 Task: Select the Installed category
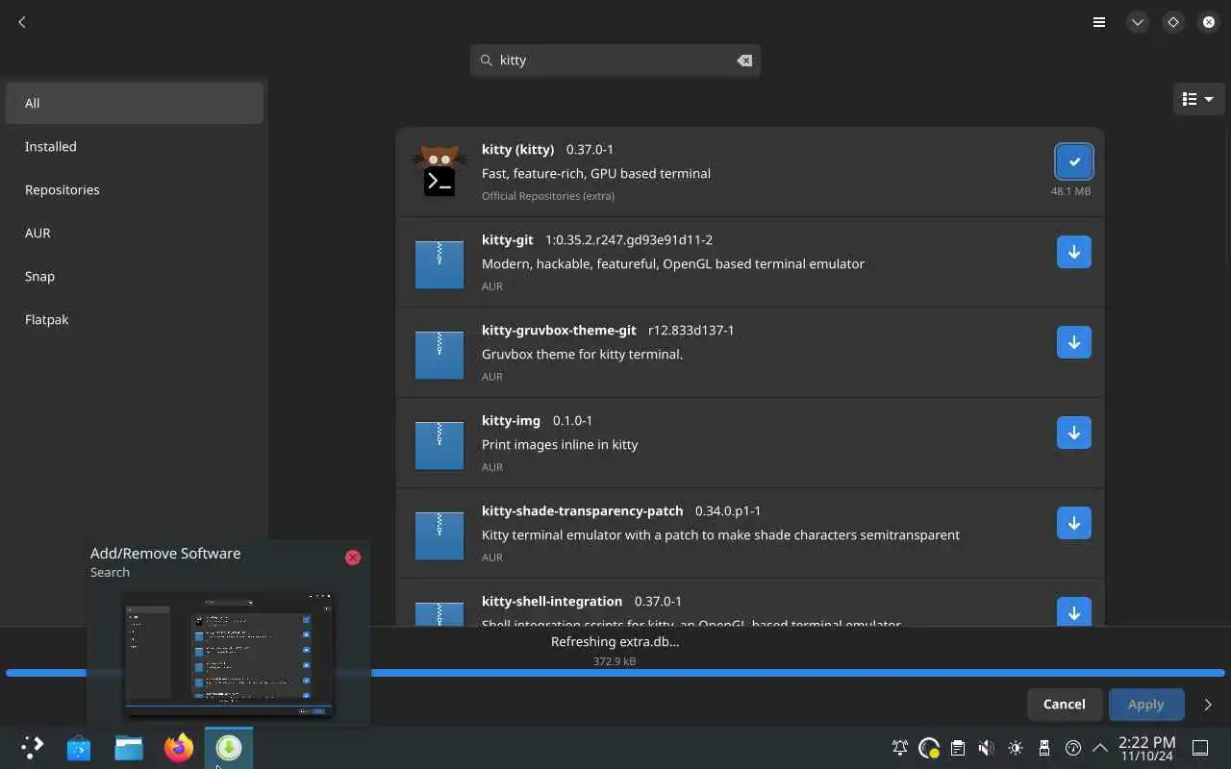click(135, 146)
